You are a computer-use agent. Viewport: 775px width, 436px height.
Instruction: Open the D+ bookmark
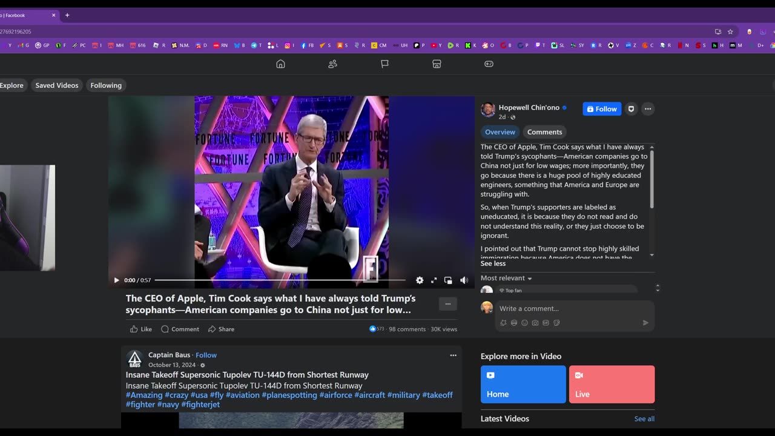(757, 45)
